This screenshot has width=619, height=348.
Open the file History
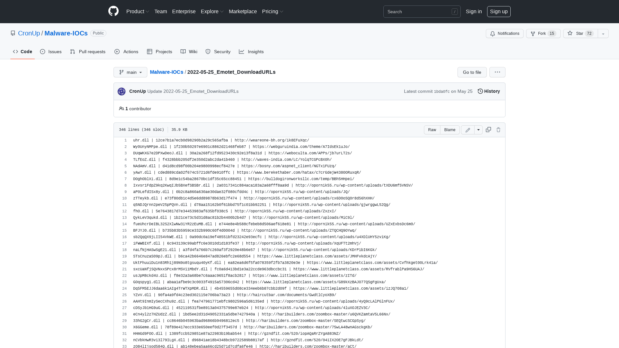(x=489, y=91)
